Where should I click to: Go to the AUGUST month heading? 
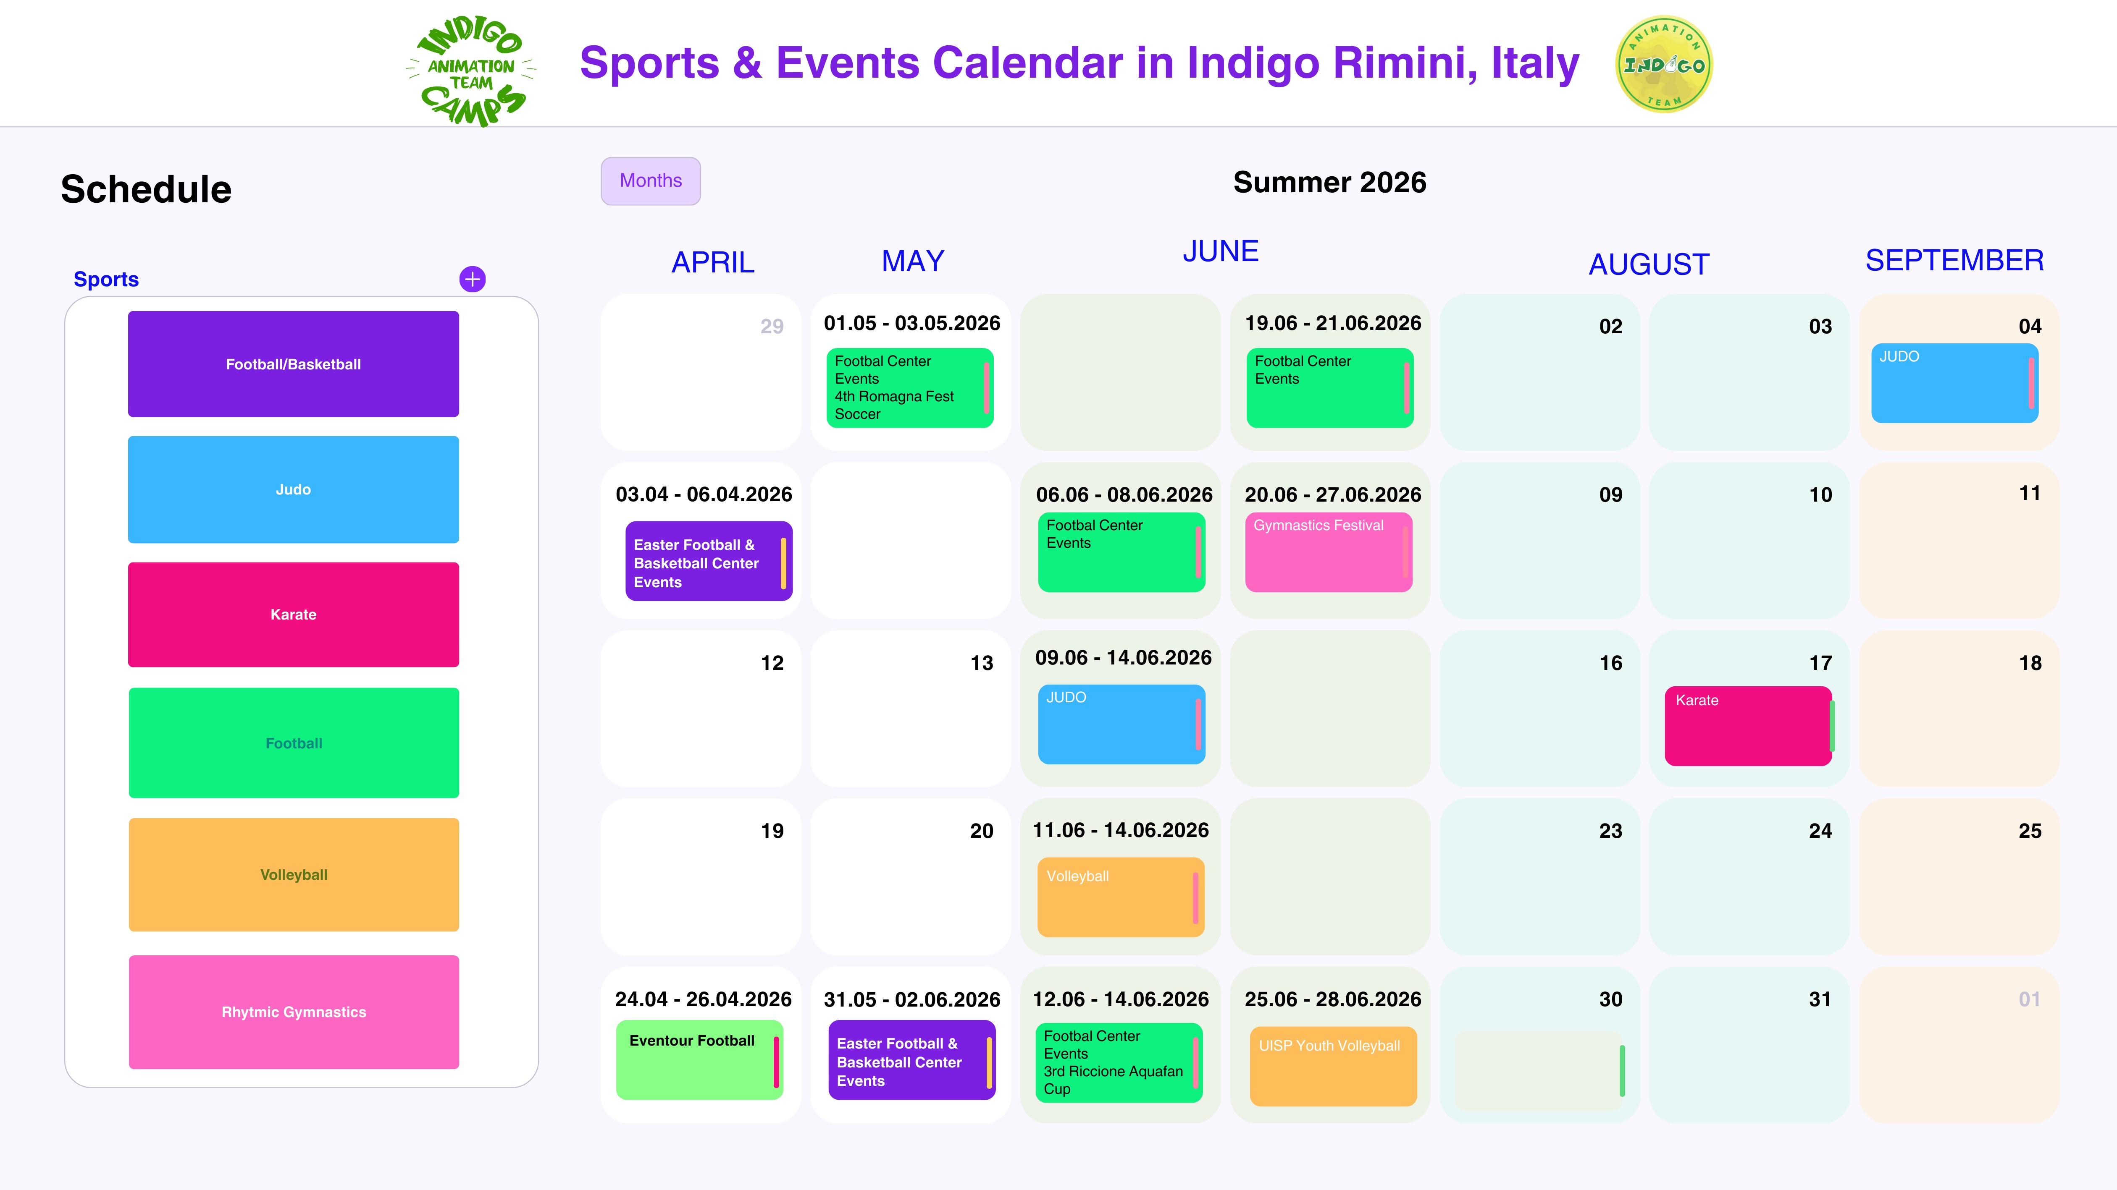click(1649, 264)
